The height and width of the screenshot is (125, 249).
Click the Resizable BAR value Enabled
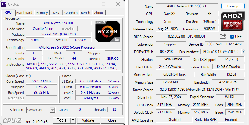pos(231,120)
